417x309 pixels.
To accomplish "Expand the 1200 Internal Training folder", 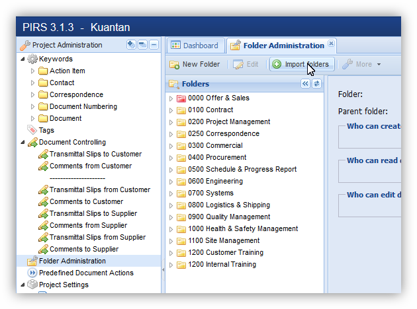I will pyautogui.click(x=171, y=265).
